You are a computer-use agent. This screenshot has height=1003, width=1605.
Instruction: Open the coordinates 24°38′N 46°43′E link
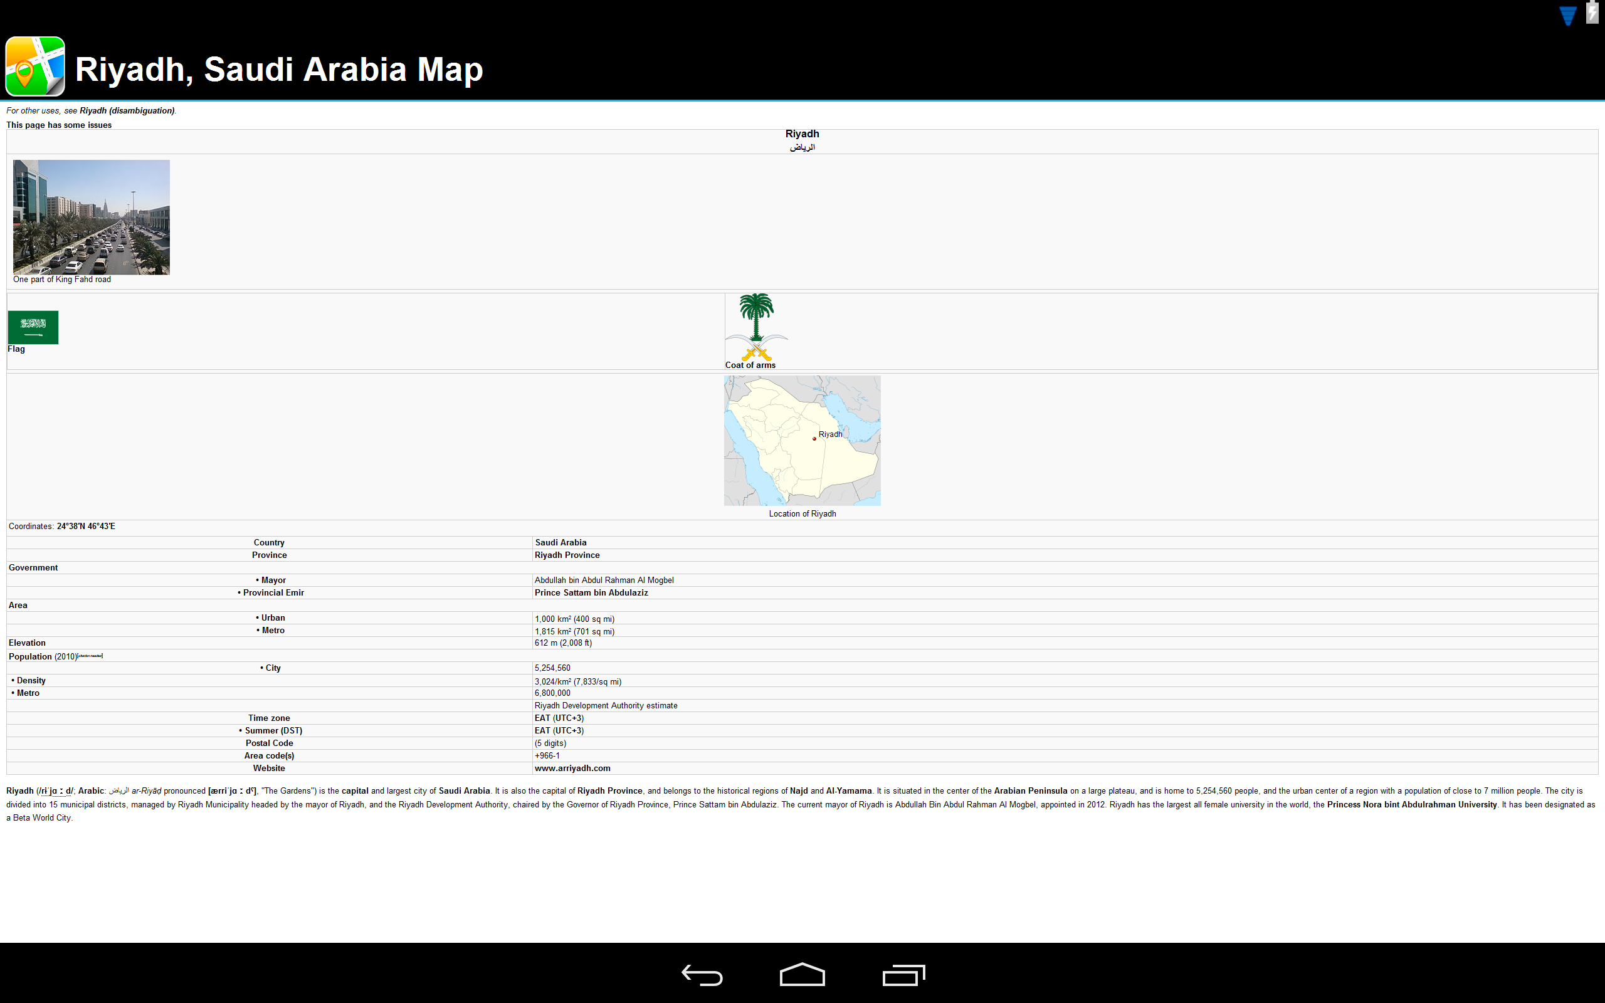[x=87, y=526]
